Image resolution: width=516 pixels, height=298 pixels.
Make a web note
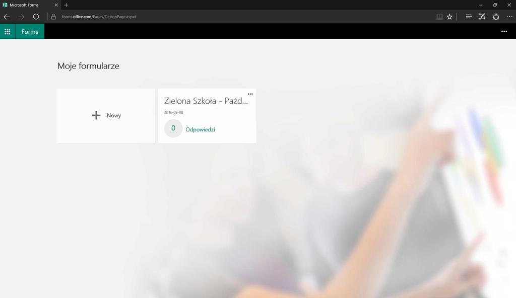482,17
